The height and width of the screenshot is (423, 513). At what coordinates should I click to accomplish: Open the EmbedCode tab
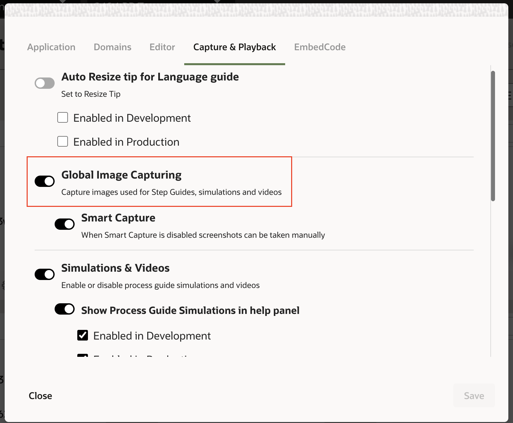pos(320,47)
